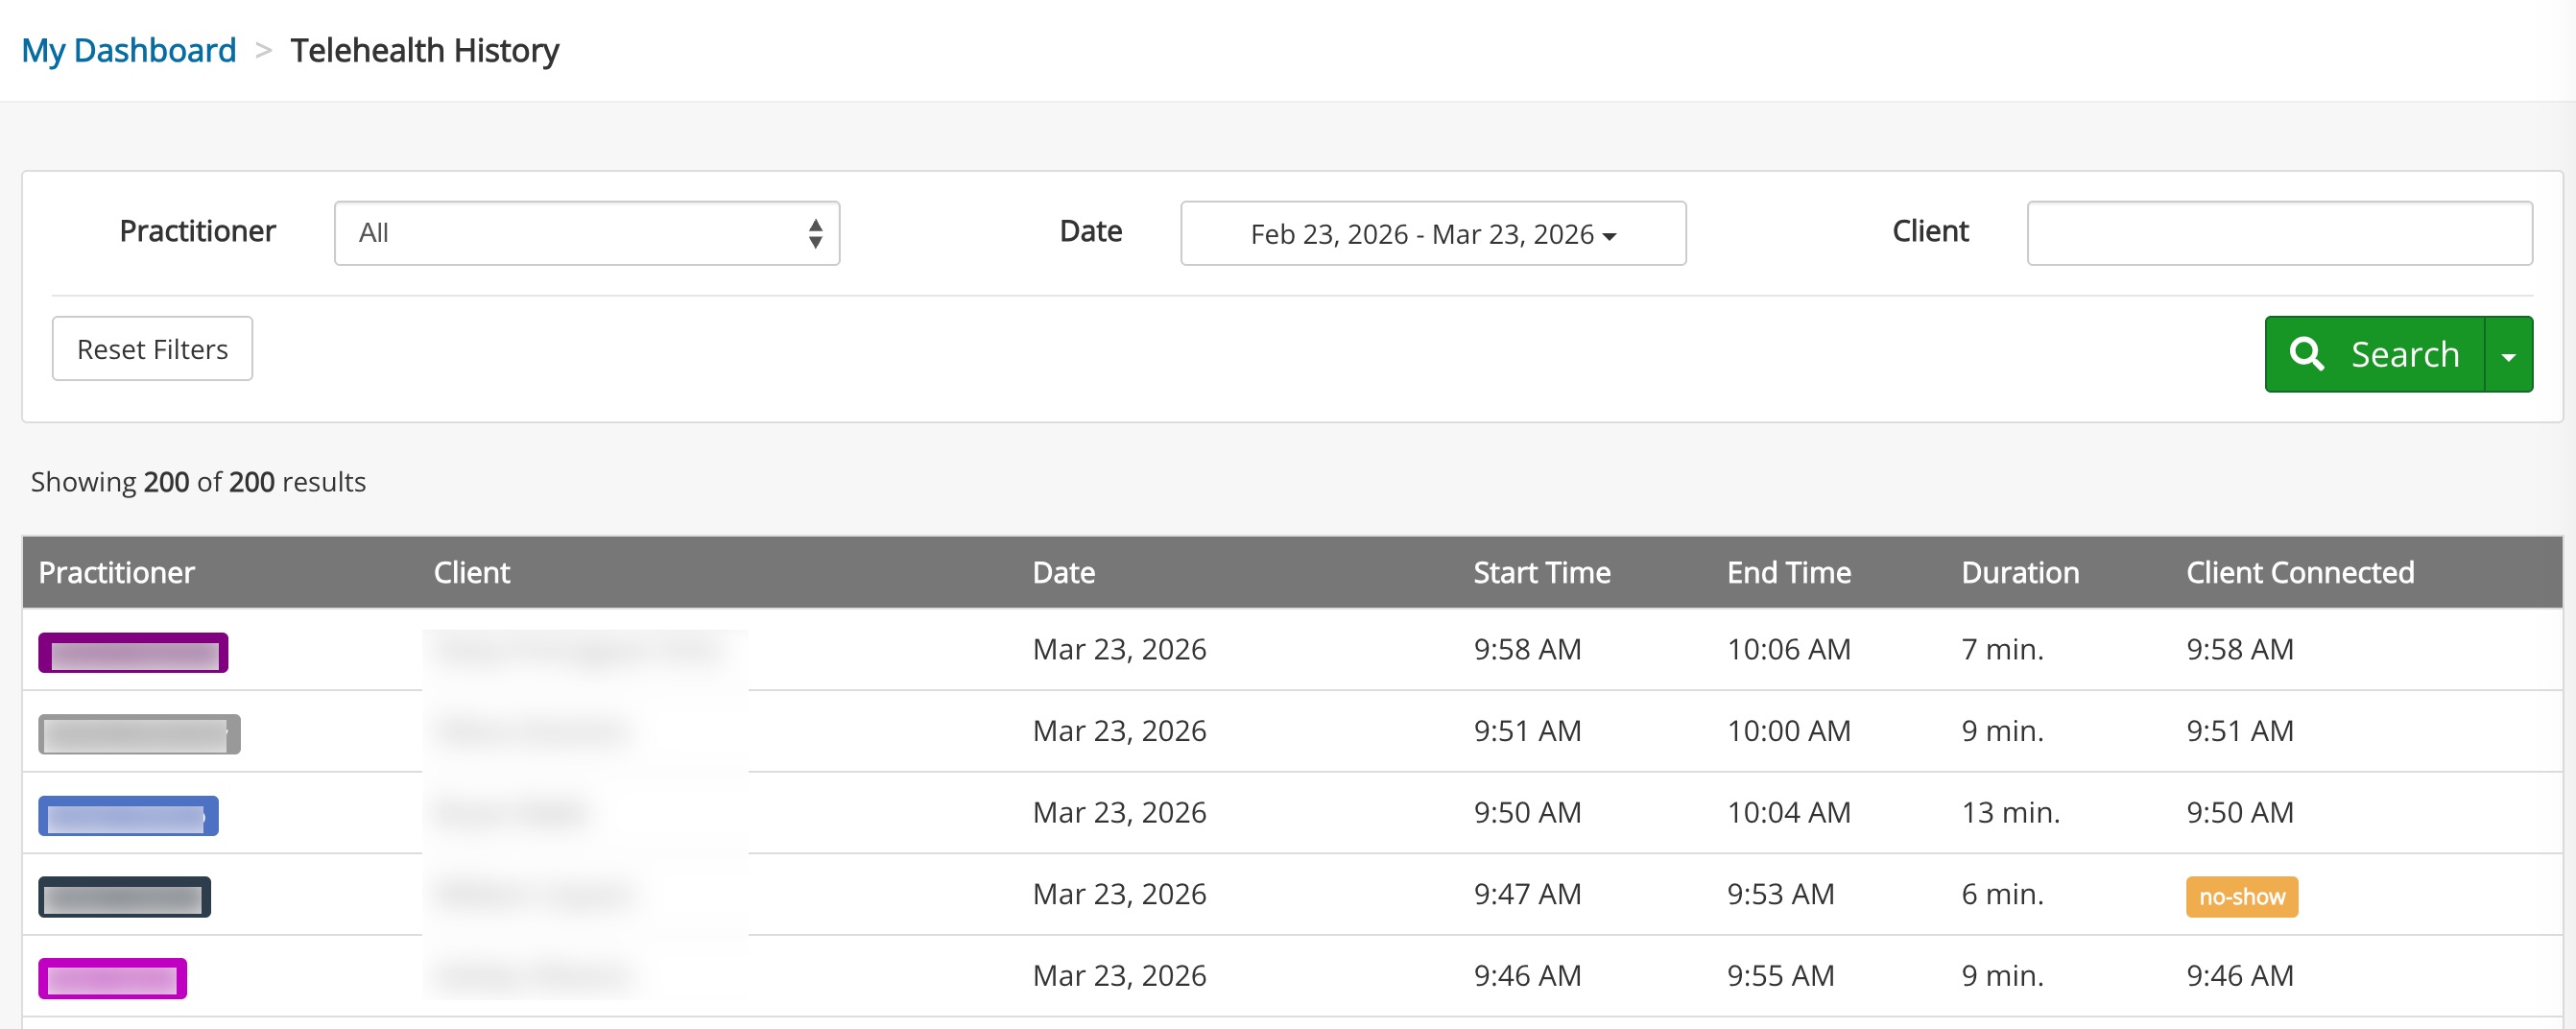The height and width of the screenshot is (1029, 2576).
Task: Click the Search magnifier icon
Action: 2306,354
